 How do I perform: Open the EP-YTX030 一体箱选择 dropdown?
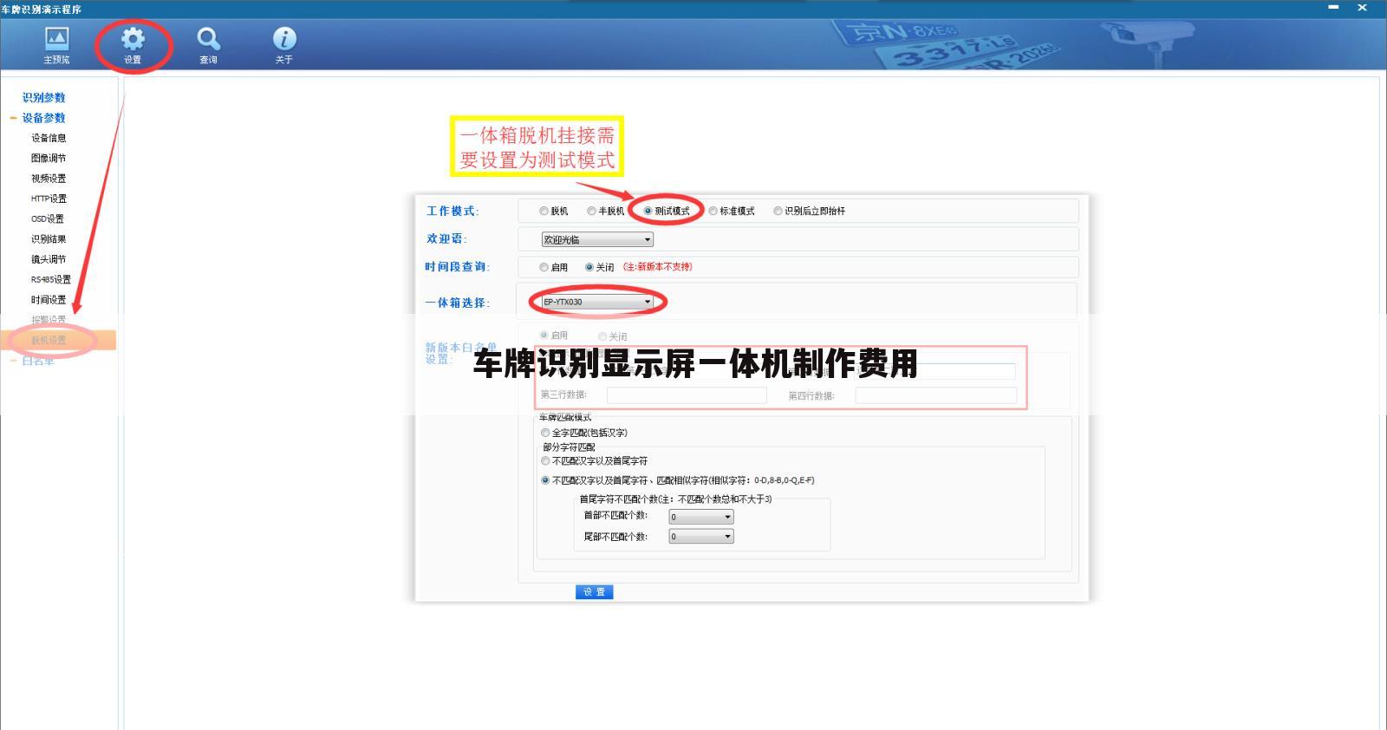point(597,302)
